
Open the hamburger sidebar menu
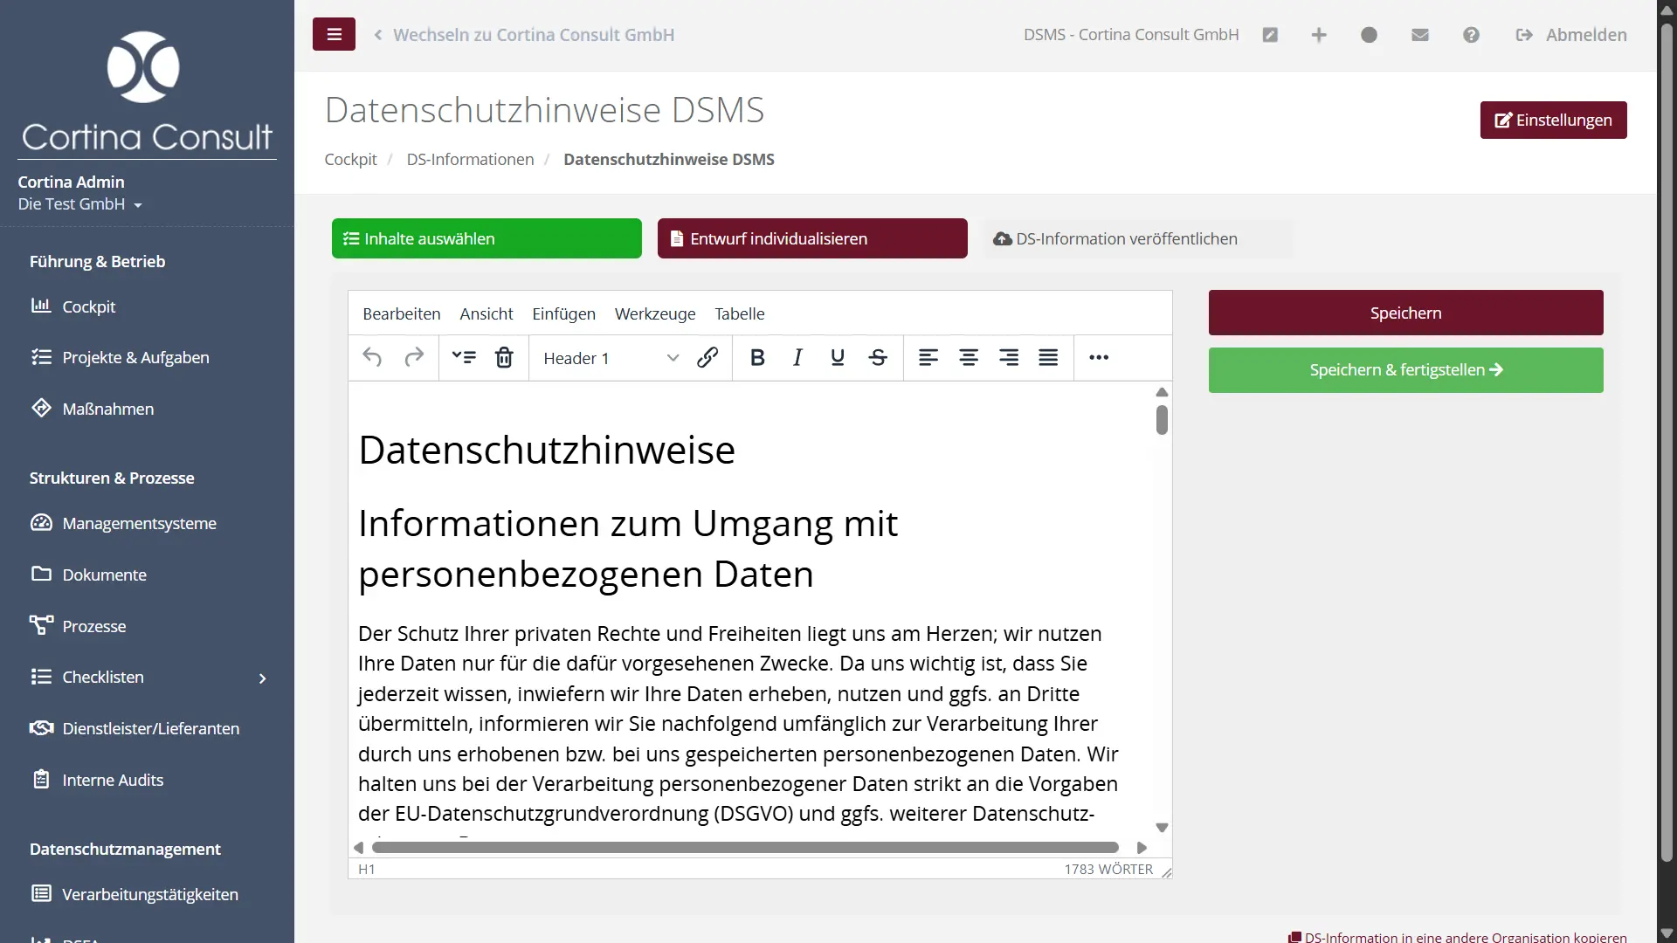point(334,34)
